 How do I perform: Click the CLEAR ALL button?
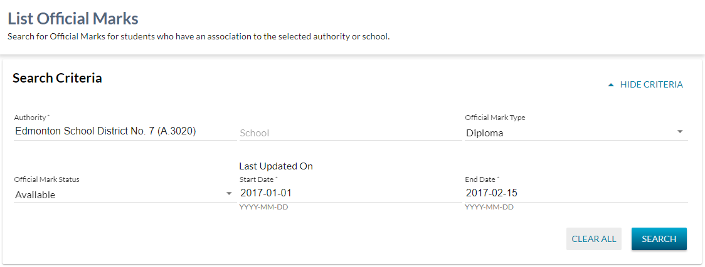pyautogui.click(x=593, y=239)
